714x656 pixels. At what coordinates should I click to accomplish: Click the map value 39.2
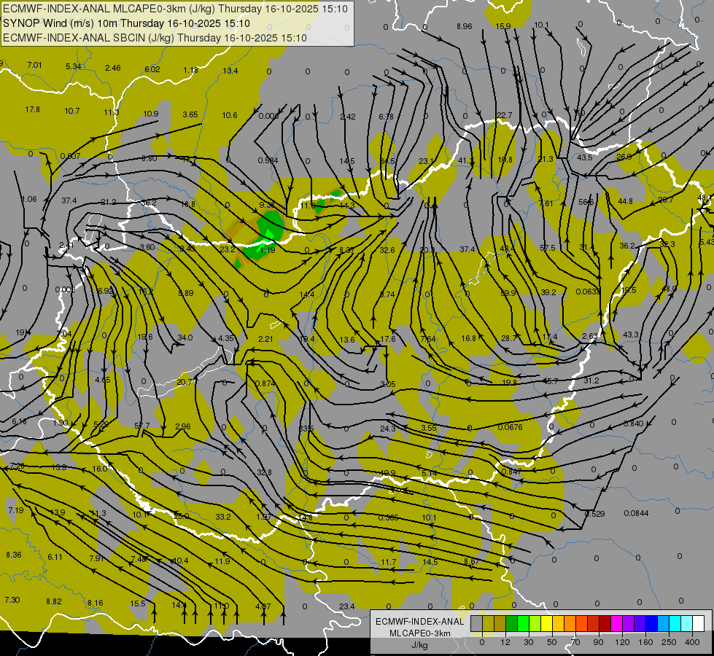(x=548, y=292)
